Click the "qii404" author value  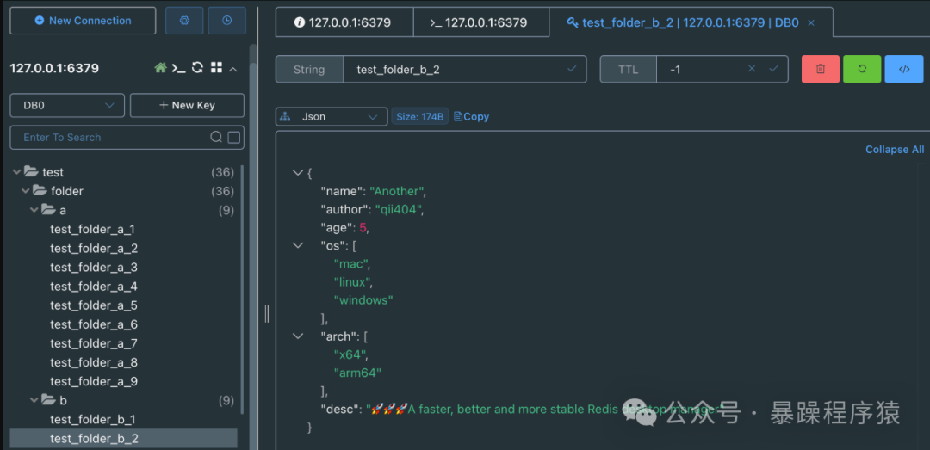(x=400, y=209)
